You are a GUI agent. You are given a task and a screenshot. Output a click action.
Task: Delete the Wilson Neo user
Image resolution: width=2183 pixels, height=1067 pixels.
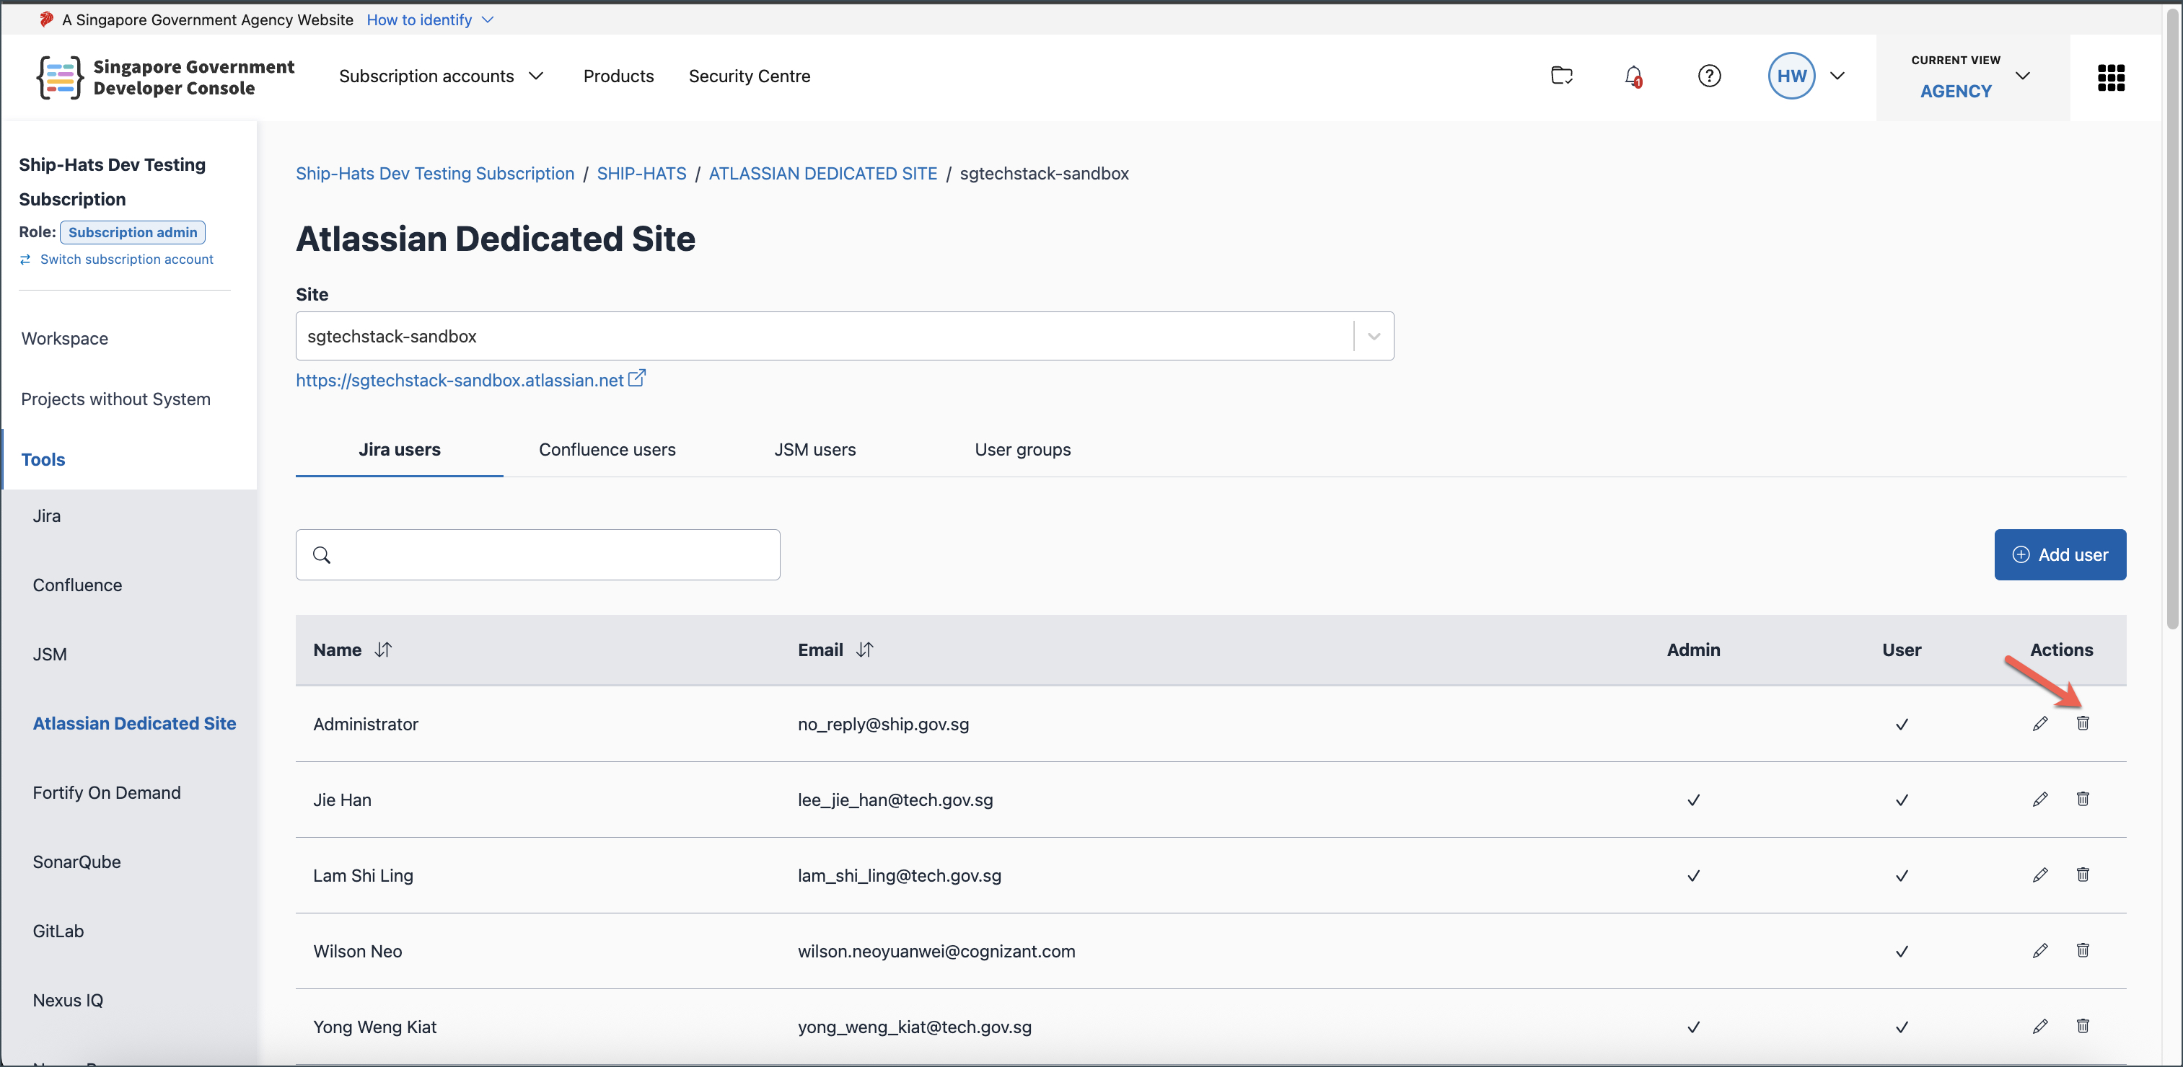point(2082,950)
